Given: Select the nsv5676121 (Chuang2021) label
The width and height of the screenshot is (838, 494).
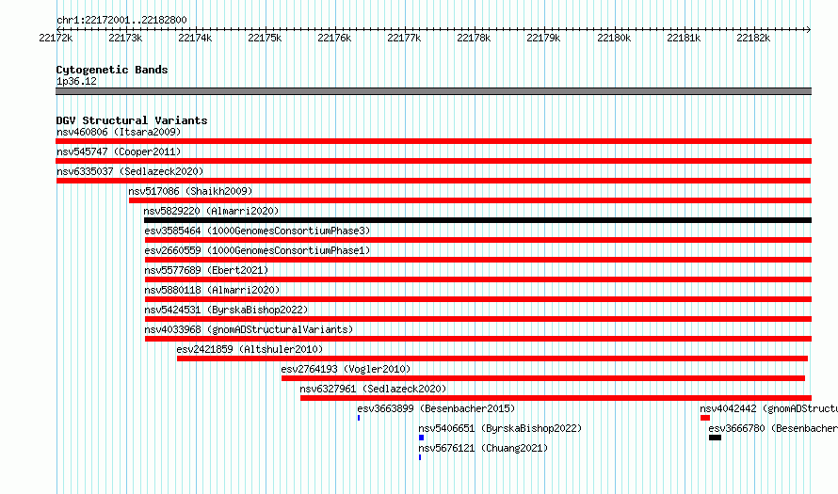Looking at the screenshot, I should [483, 448].
